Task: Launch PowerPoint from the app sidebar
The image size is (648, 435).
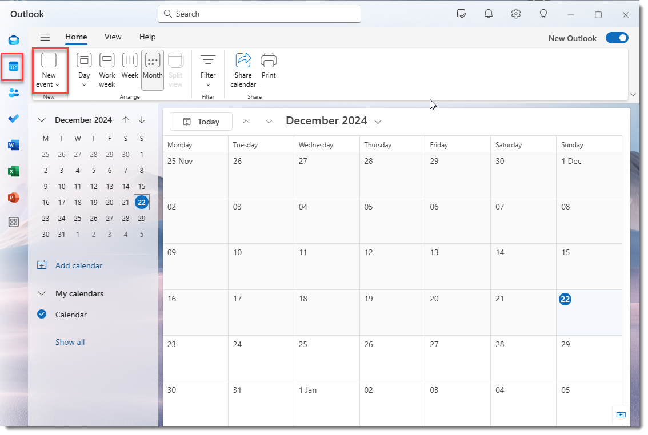Action: (x=13, y=196)
